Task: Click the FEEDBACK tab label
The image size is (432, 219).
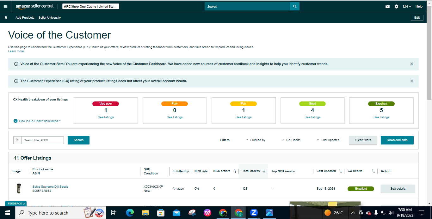Action: pos(15,204)
